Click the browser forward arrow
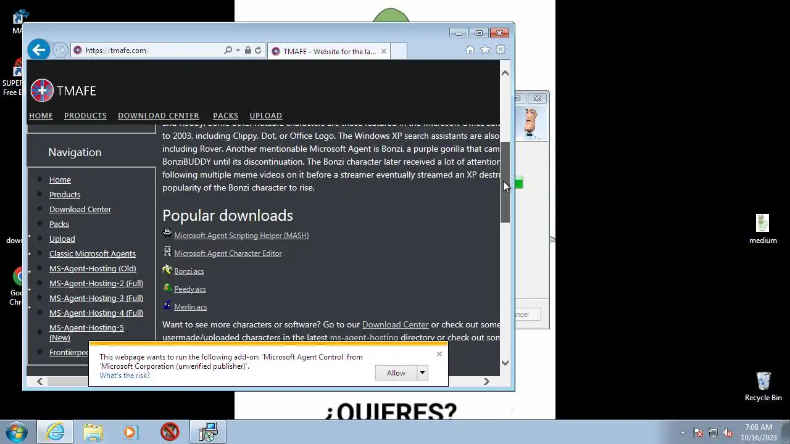 point(60,50)
